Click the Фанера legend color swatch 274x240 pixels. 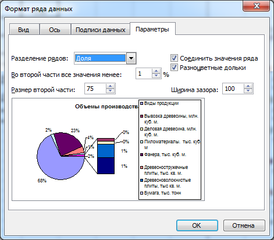point(141,154)
